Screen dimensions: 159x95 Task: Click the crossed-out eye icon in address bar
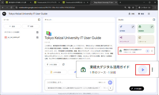[129, 7]
